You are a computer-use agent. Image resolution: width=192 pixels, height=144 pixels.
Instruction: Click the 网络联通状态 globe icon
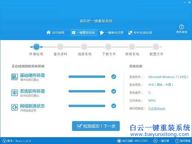[x=15, y=107]
